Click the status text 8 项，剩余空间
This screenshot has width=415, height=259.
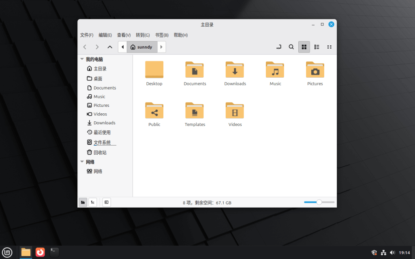[x=207, y=203]
